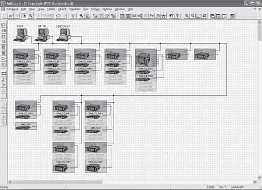Click the context help arrow icon
Image resolution: width=262 pixels, height=190 pixels.
tap(171, 16)
